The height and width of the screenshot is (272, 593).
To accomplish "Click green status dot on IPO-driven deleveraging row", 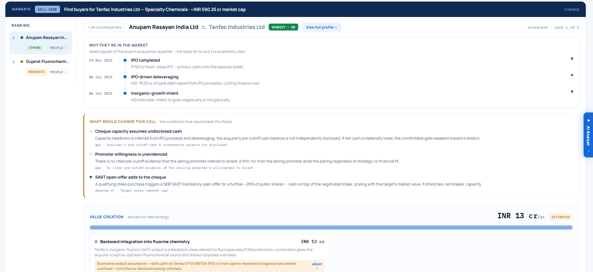I will [x=572, y=75].
